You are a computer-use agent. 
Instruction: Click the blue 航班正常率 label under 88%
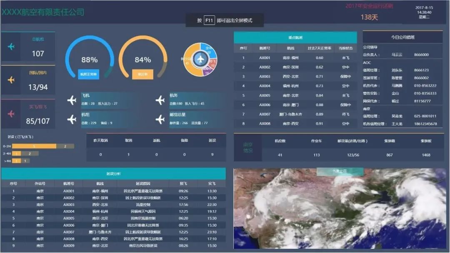tap(88, 74)
